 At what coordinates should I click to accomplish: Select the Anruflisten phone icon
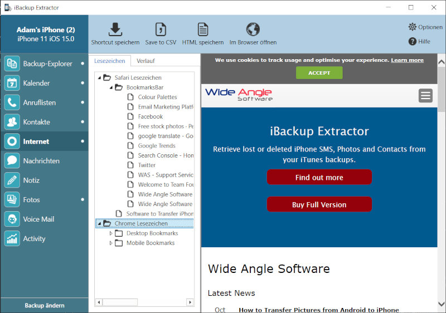(12, 102)
